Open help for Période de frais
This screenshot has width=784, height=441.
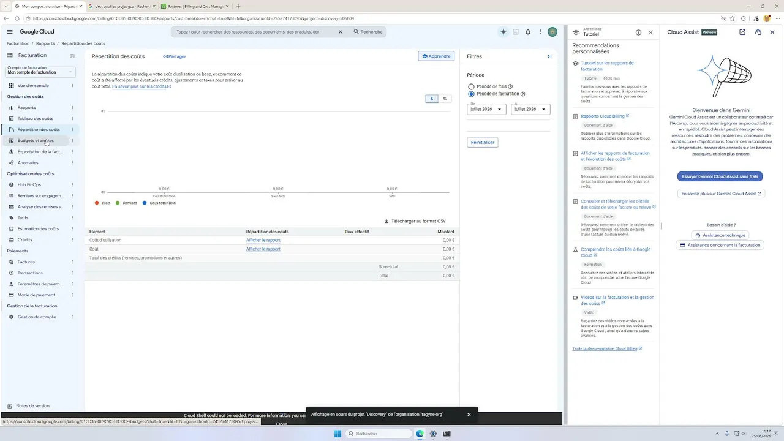pyautogui.click(x=510, y=86)
